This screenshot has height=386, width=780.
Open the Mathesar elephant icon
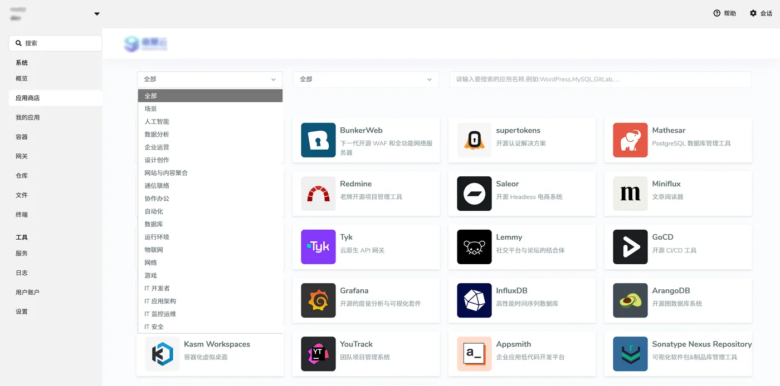630,140
